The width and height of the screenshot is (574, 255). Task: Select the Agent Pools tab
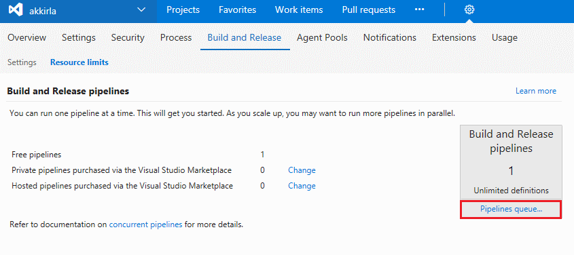(x=322, y=37)
